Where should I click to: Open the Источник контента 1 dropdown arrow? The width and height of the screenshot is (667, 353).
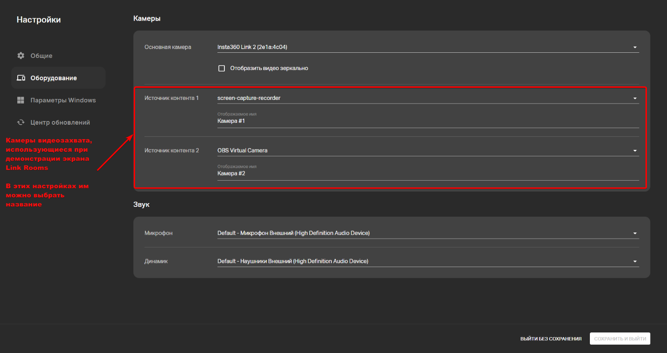click(635, 98)
